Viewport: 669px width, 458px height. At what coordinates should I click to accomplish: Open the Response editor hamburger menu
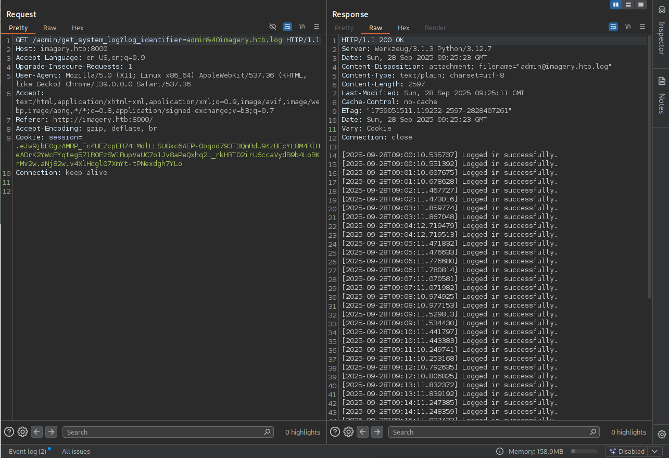tap(642, 27)
